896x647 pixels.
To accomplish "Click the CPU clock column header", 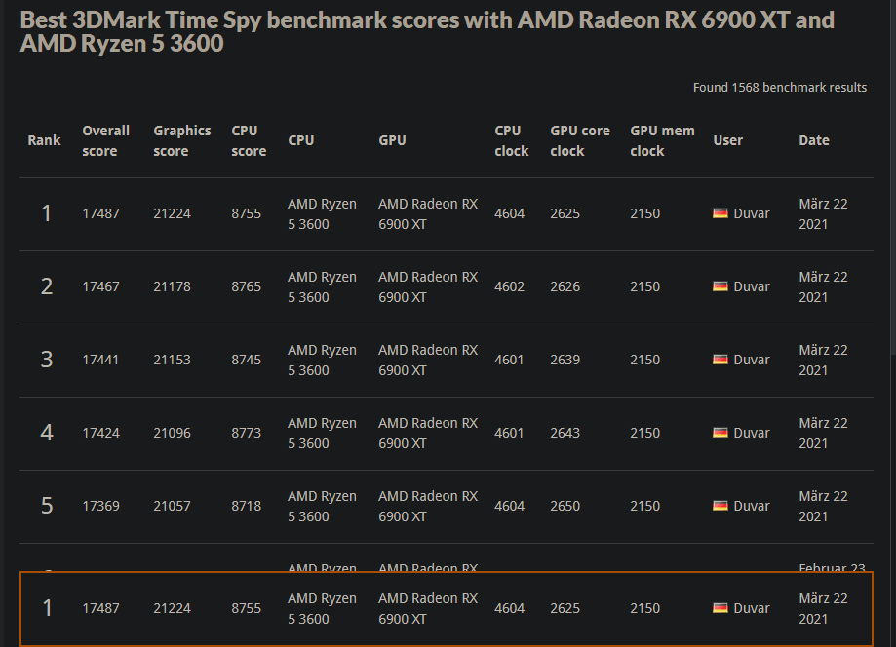I will click(512, 140).
